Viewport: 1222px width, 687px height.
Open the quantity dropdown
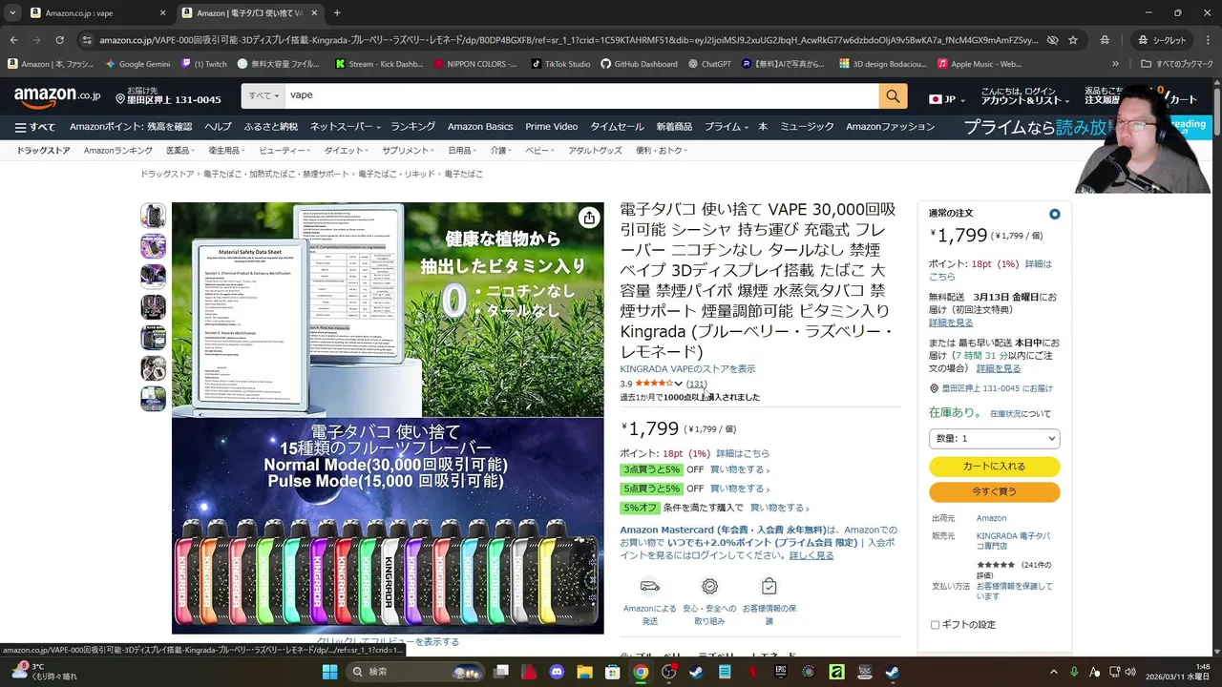tap(994, 439)
